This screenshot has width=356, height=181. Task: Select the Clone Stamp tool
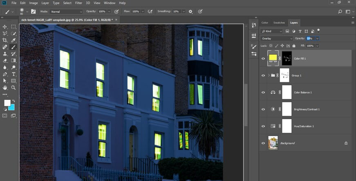[x=5, y=54]
